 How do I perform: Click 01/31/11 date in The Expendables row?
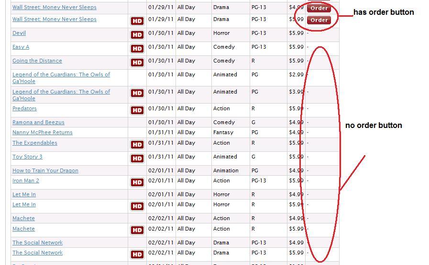(161, 143)
